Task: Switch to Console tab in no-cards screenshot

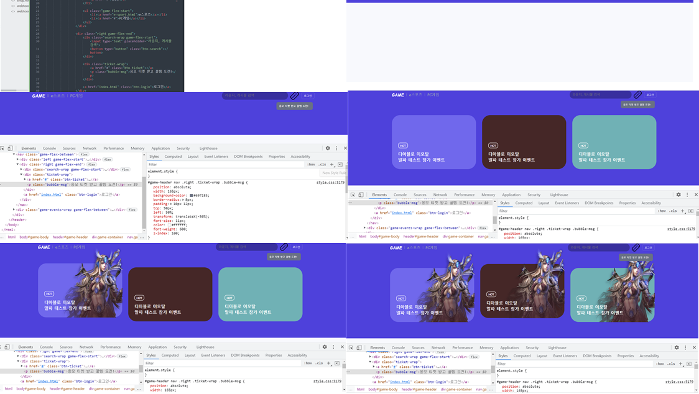Action: point(50,148)
